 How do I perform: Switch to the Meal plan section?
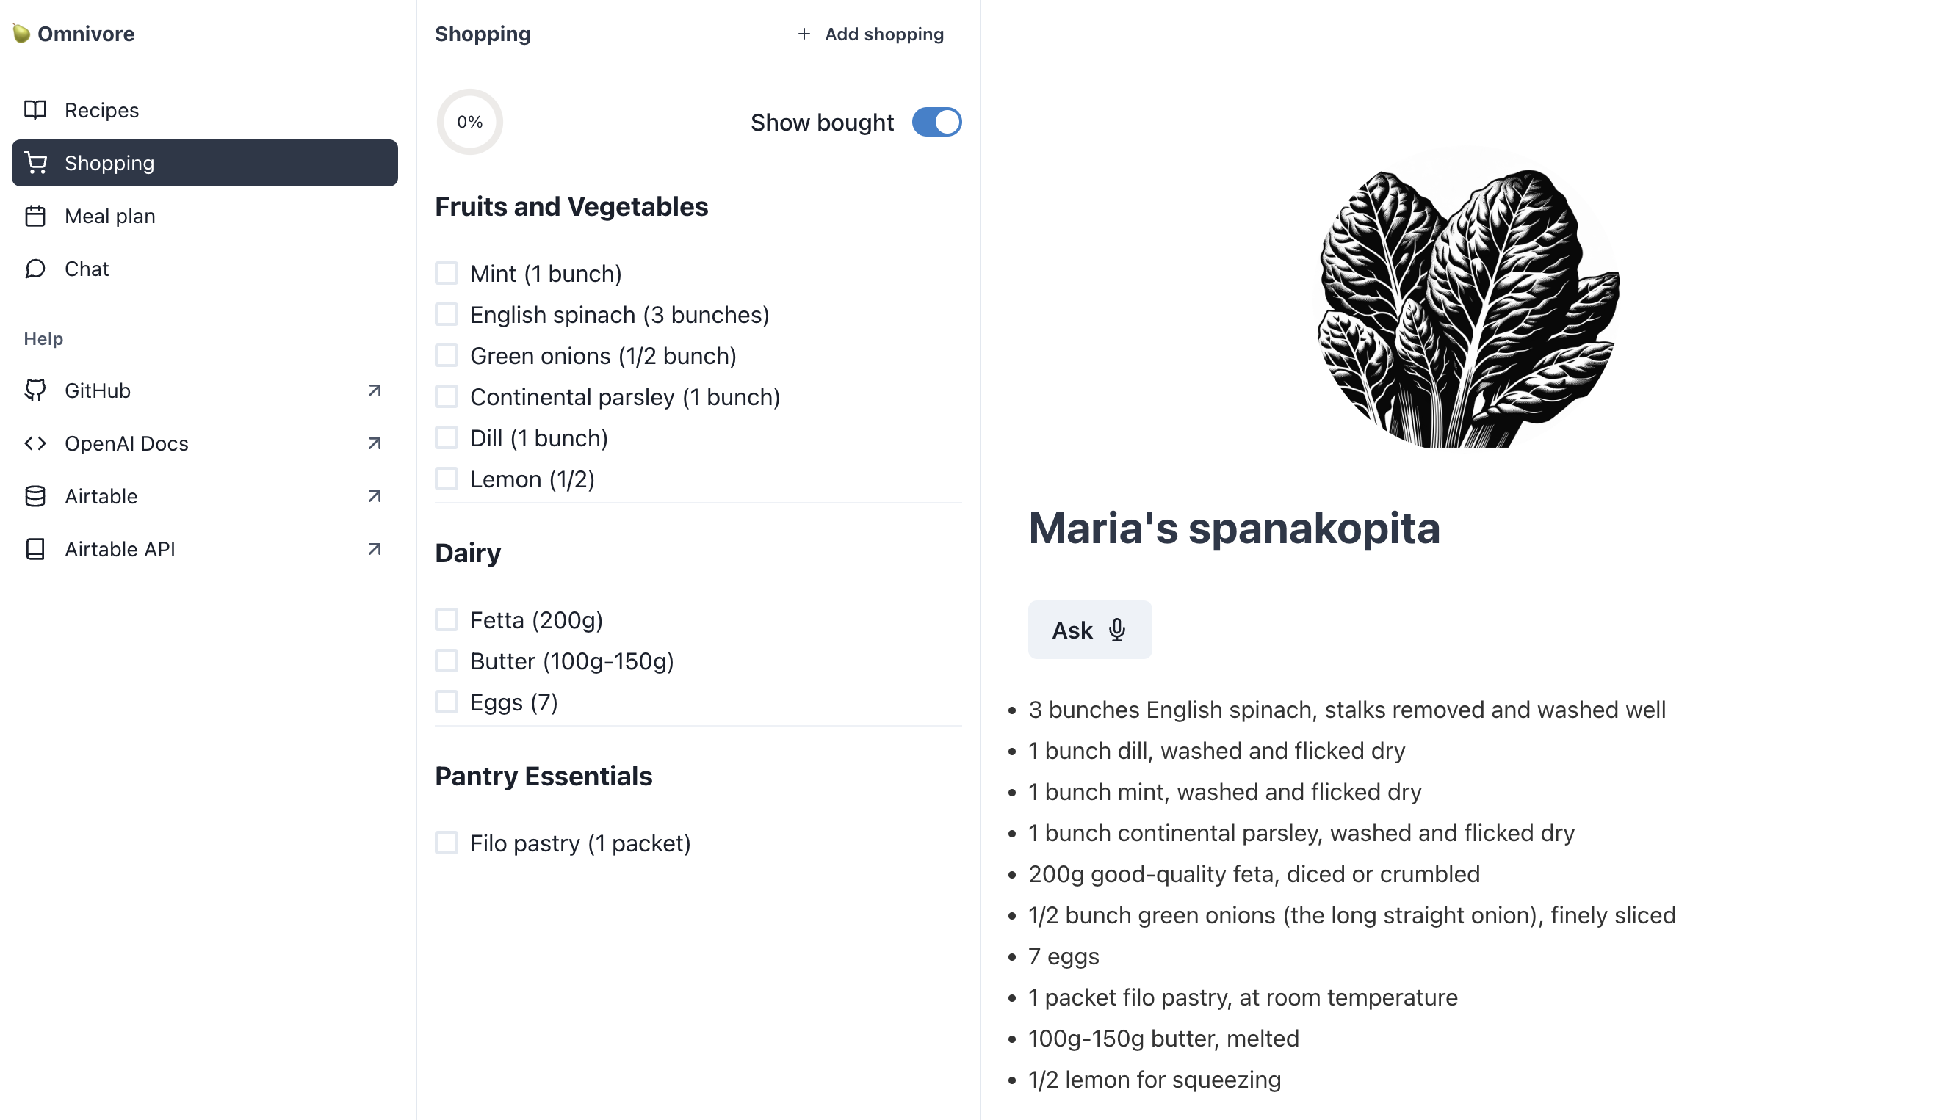109,216
